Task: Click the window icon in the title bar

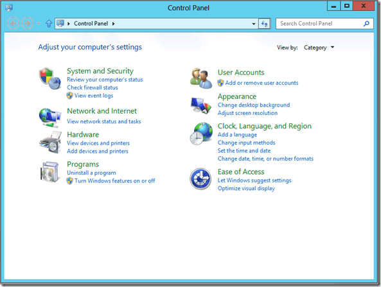Action: point(9,8)
